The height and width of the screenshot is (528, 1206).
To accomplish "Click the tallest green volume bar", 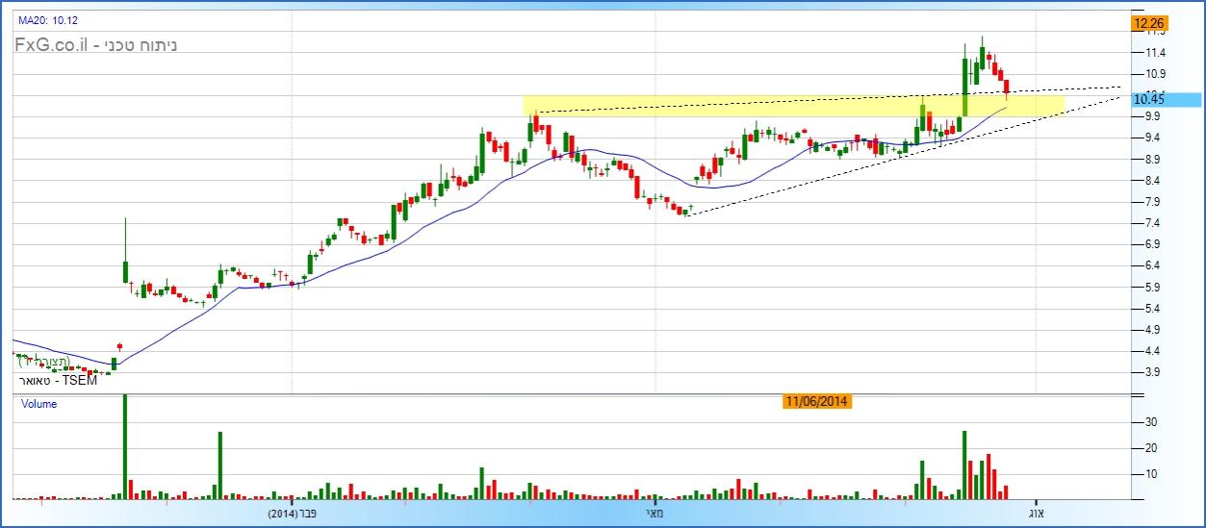I will [x=124, y=447].
